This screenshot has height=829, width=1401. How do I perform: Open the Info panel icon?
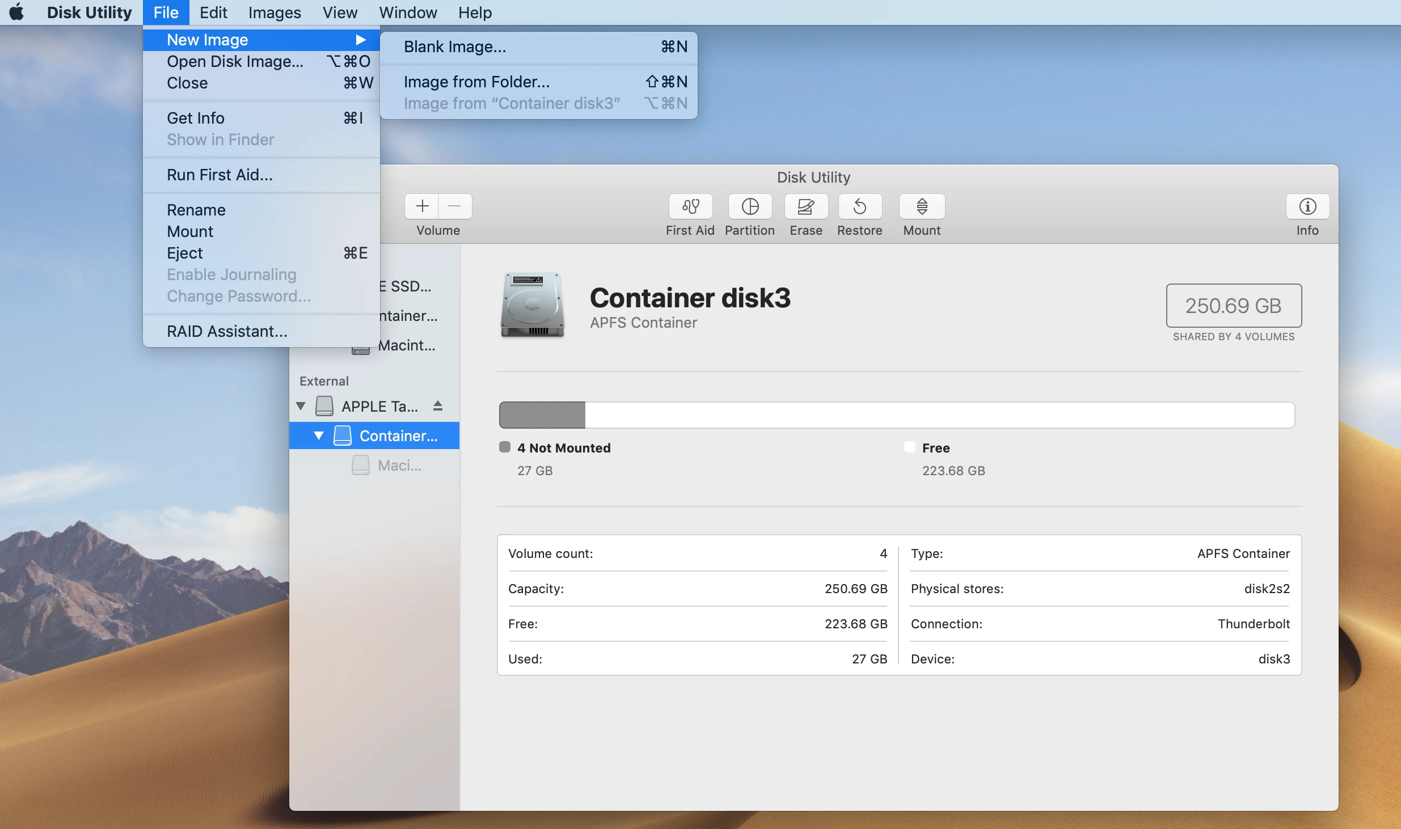[x=1307, y=206]
